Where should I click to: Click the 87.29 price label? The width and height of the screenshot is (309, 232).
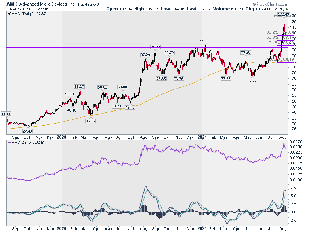145,55
